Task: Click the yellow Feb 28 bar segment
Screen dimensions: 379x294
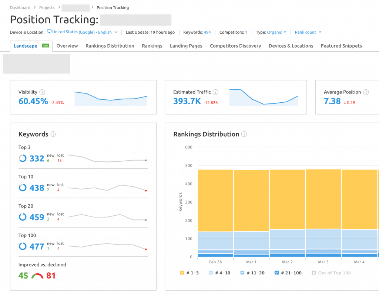Action: 215,200
